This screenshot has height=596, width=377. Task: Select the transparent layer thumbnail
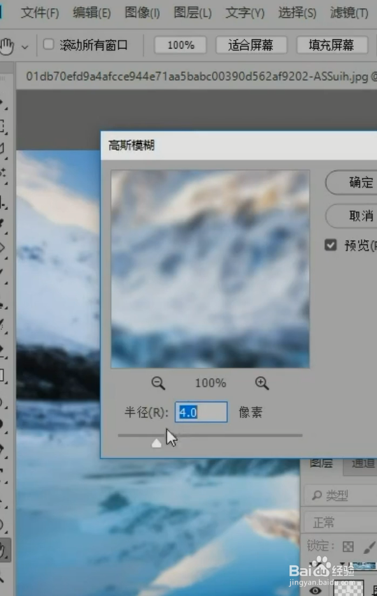click(348, 588)
